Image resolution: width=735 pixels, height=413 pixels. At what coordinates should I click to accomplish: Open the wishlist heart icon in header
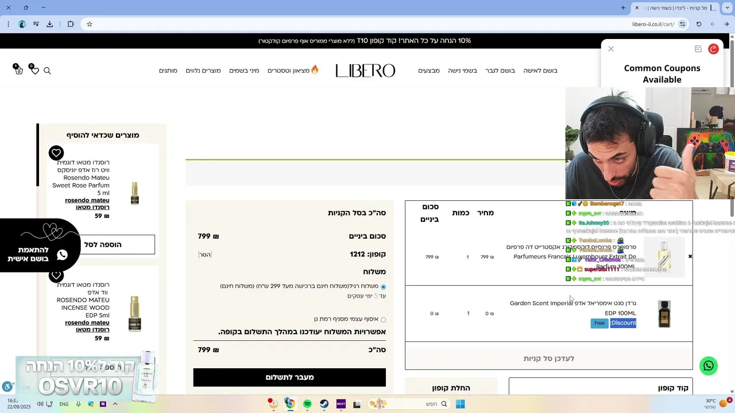coord(34,70)
